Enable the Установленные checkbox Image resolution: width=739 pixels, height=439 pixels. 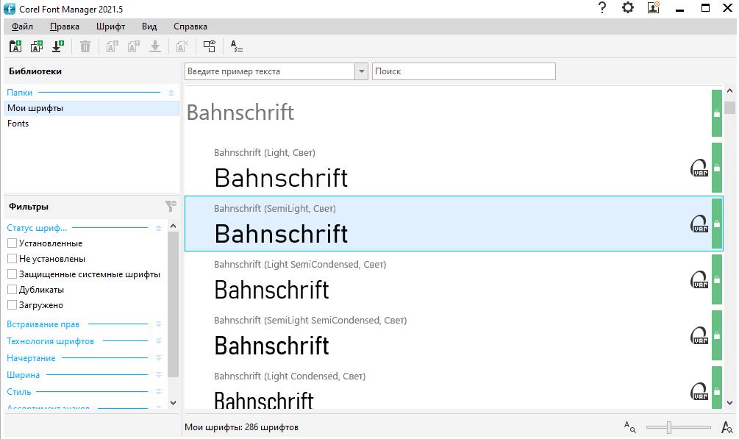pyautogui.click(x=12, y=243)
